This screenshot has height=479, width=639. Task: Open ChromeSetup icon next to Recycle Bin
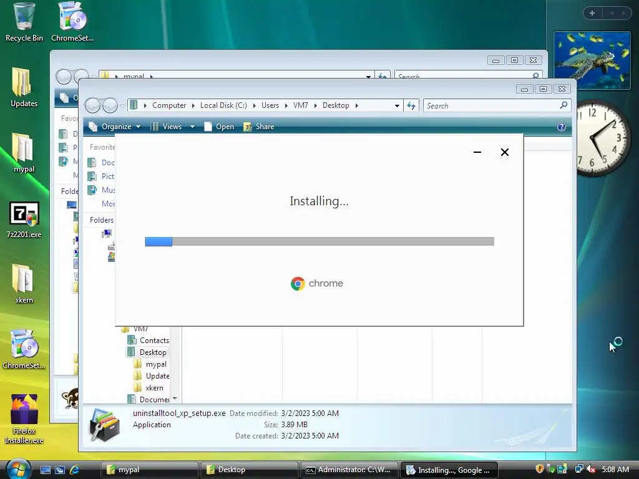72,22
